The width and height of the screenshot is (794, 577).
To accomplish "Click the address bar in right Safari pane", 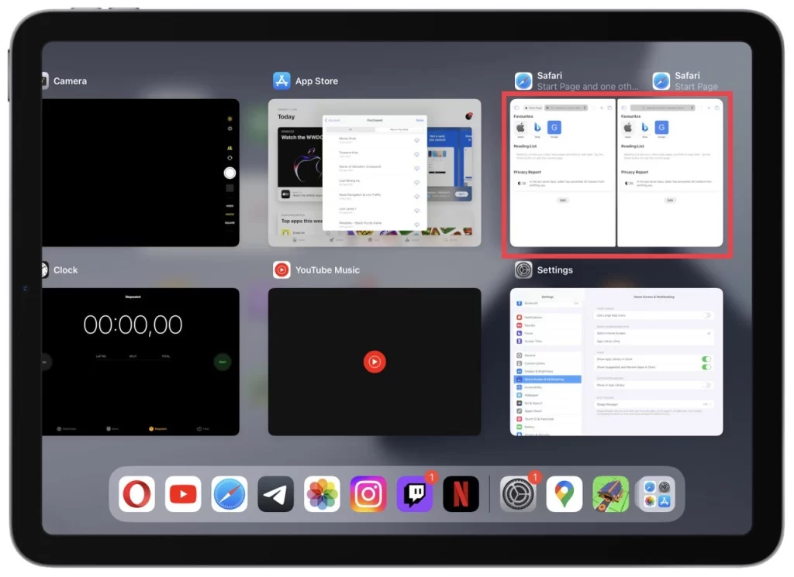I will click(x=663, y=108).
